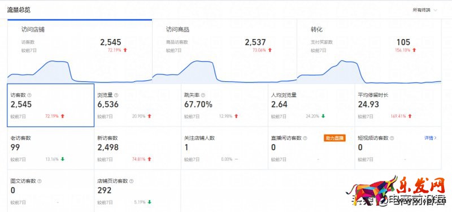The width and height of the screenshot is (452, 212).
Task: Click the help icon beside 浏览量
Action: point(116,95)
